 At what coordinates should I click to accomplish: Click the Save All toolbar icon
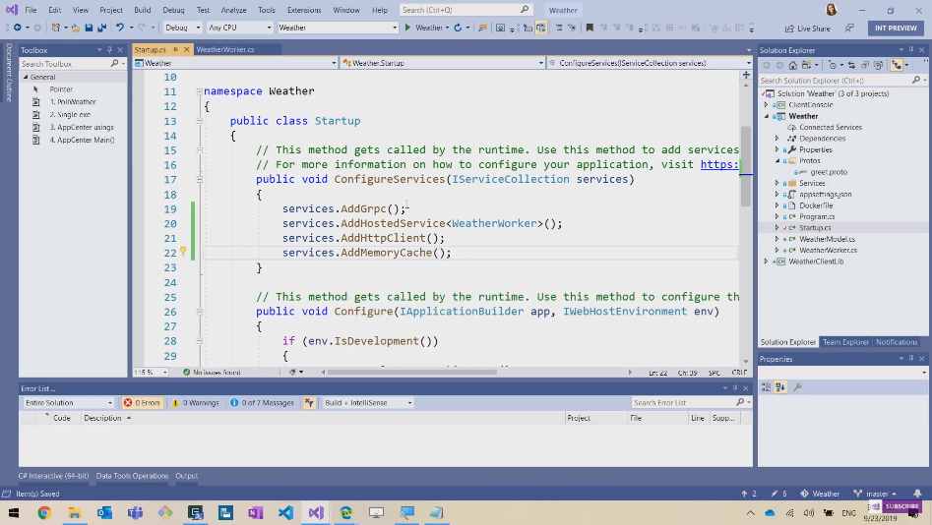100,28
